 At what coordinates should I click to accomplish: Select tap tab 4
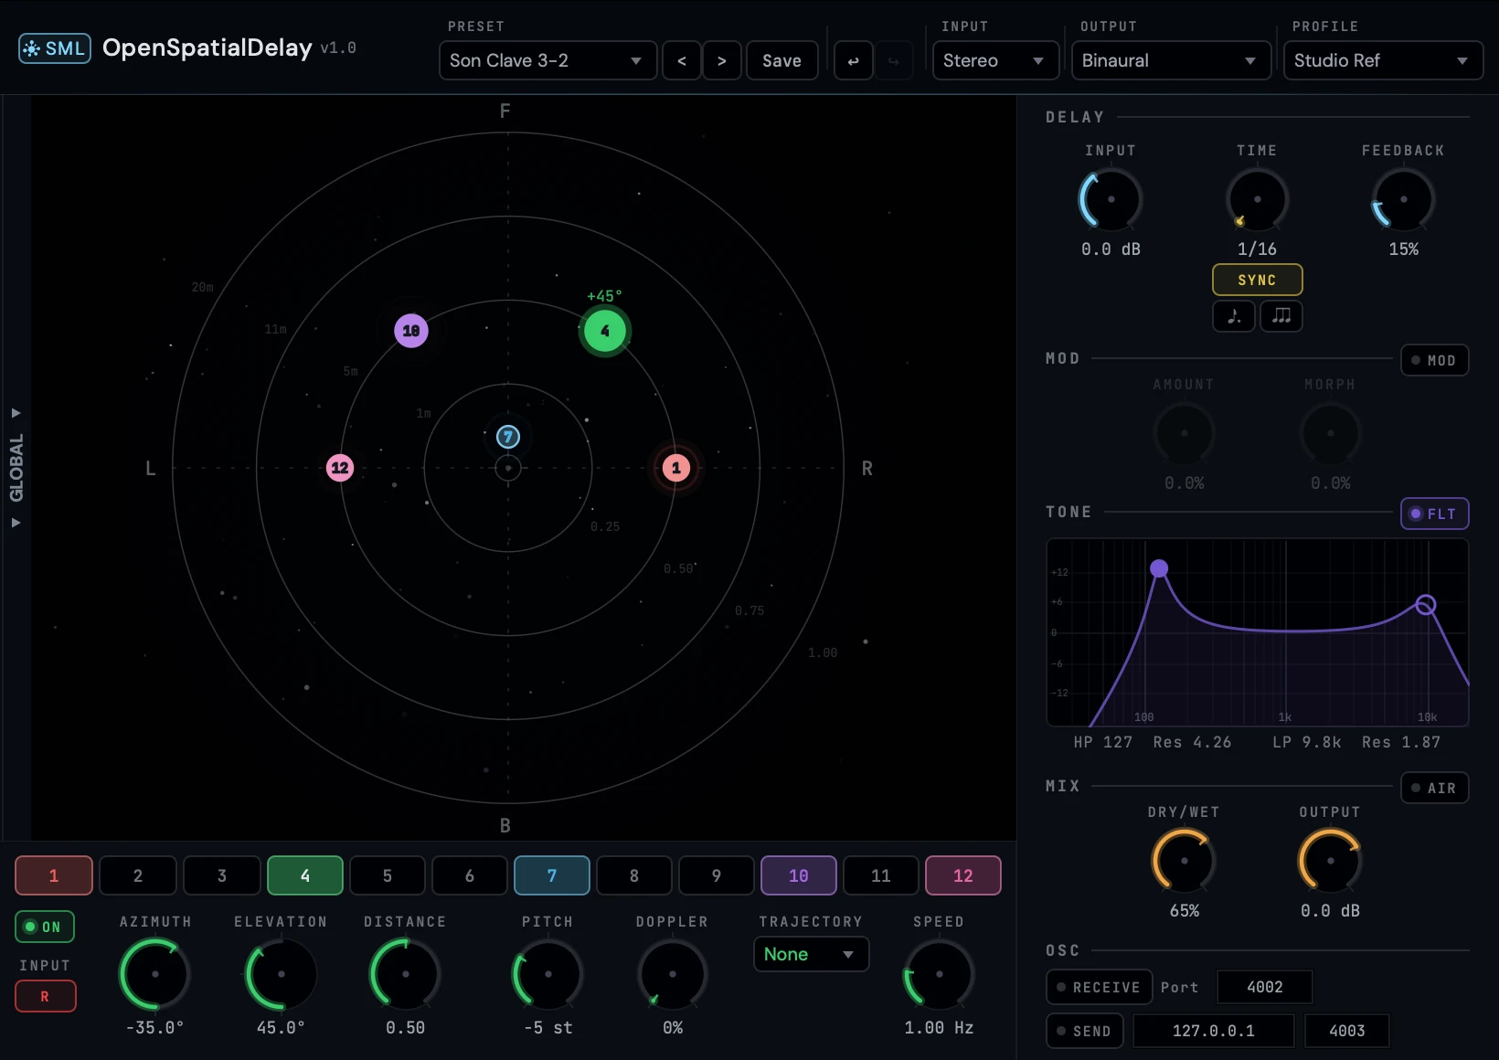tap(305, 875)
